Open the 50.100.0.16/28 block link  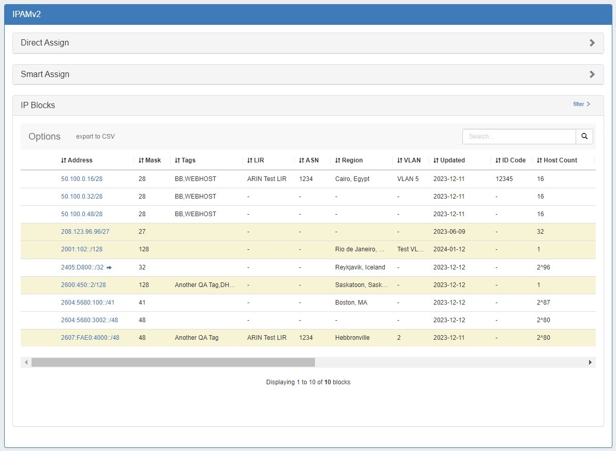coord(82,179)
